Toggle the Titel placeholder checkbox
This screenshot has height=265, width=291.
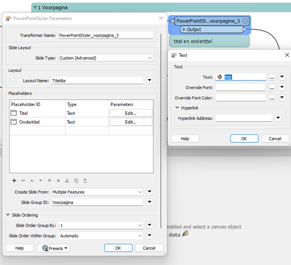tap(14, 113)
